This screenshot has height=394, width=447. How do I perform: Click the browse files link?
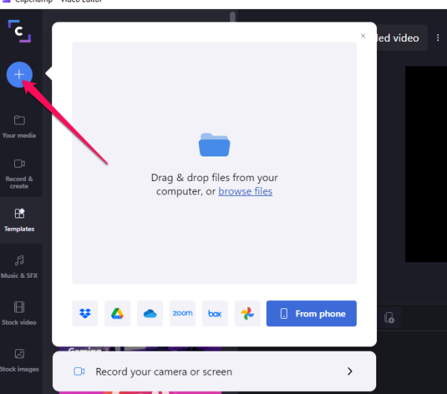point(245,191)
